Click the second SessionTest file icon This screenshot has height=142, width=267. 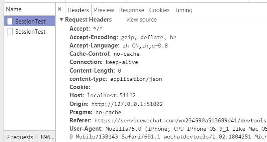(x=10, y=32)
